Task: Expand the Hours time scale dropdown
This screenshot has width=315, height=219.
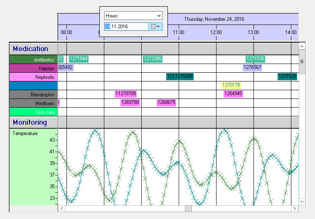Action: [133, 16]
